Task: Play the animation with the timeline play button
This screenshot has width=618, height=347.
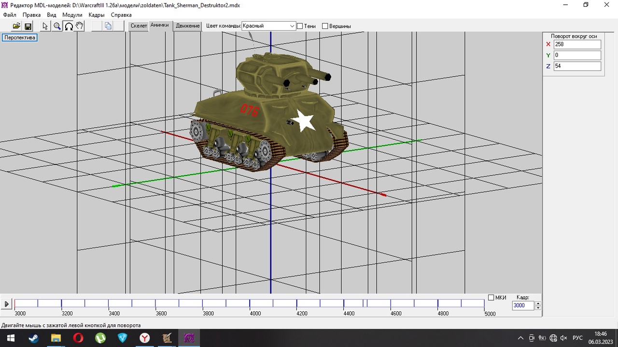Action: tap(7, 304)
